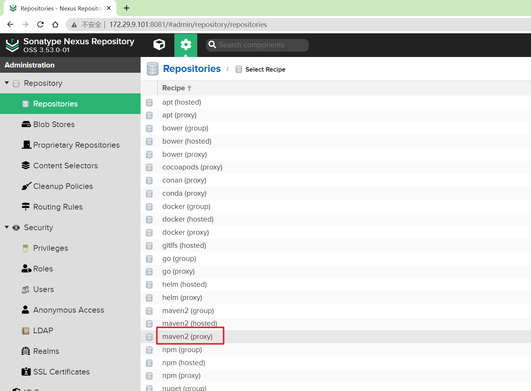Sort by the Recipe column header
This screenshot has height=391, width=531.
(177, 88)
